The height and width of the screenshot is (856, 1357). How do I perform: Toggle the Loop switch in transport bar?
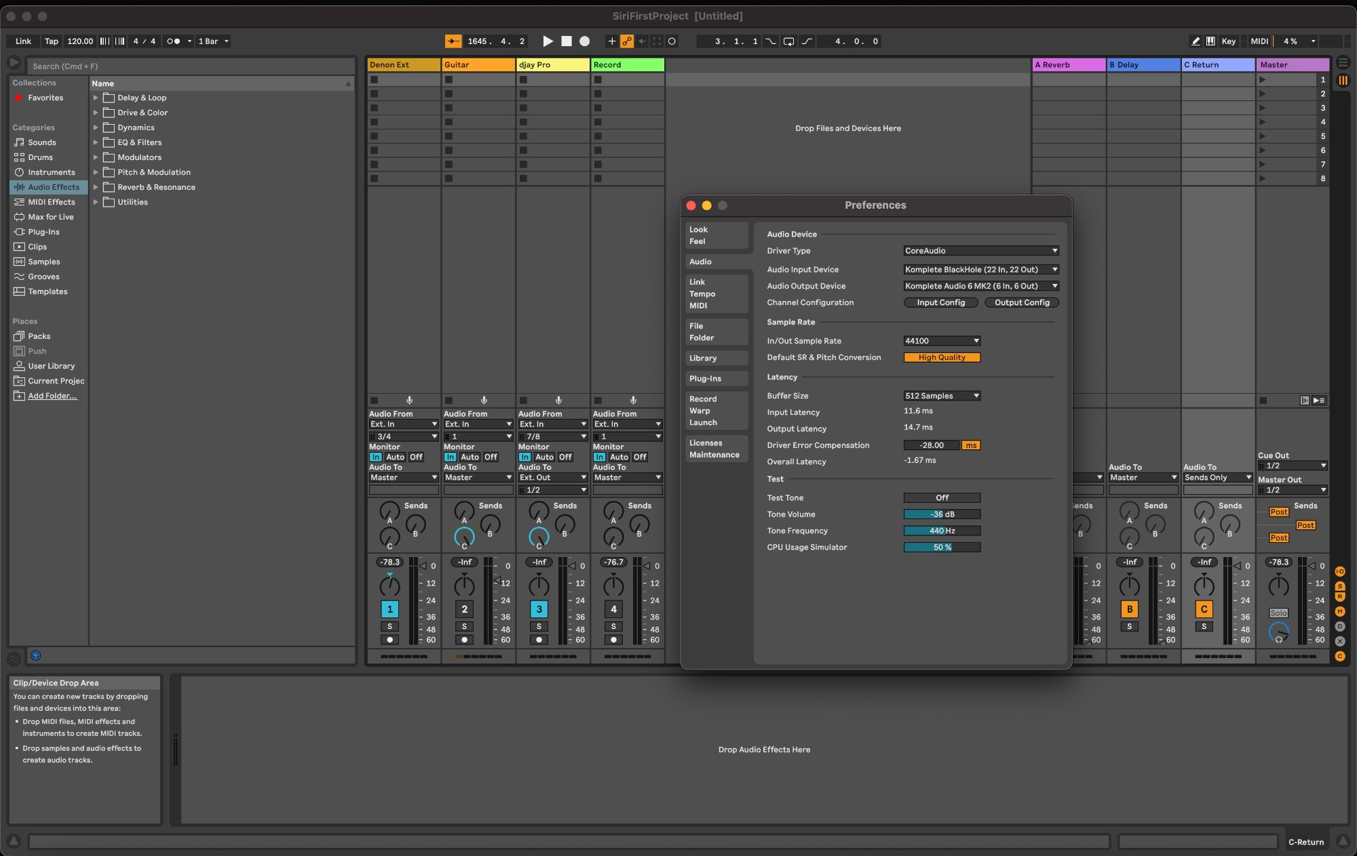point(788,41)
